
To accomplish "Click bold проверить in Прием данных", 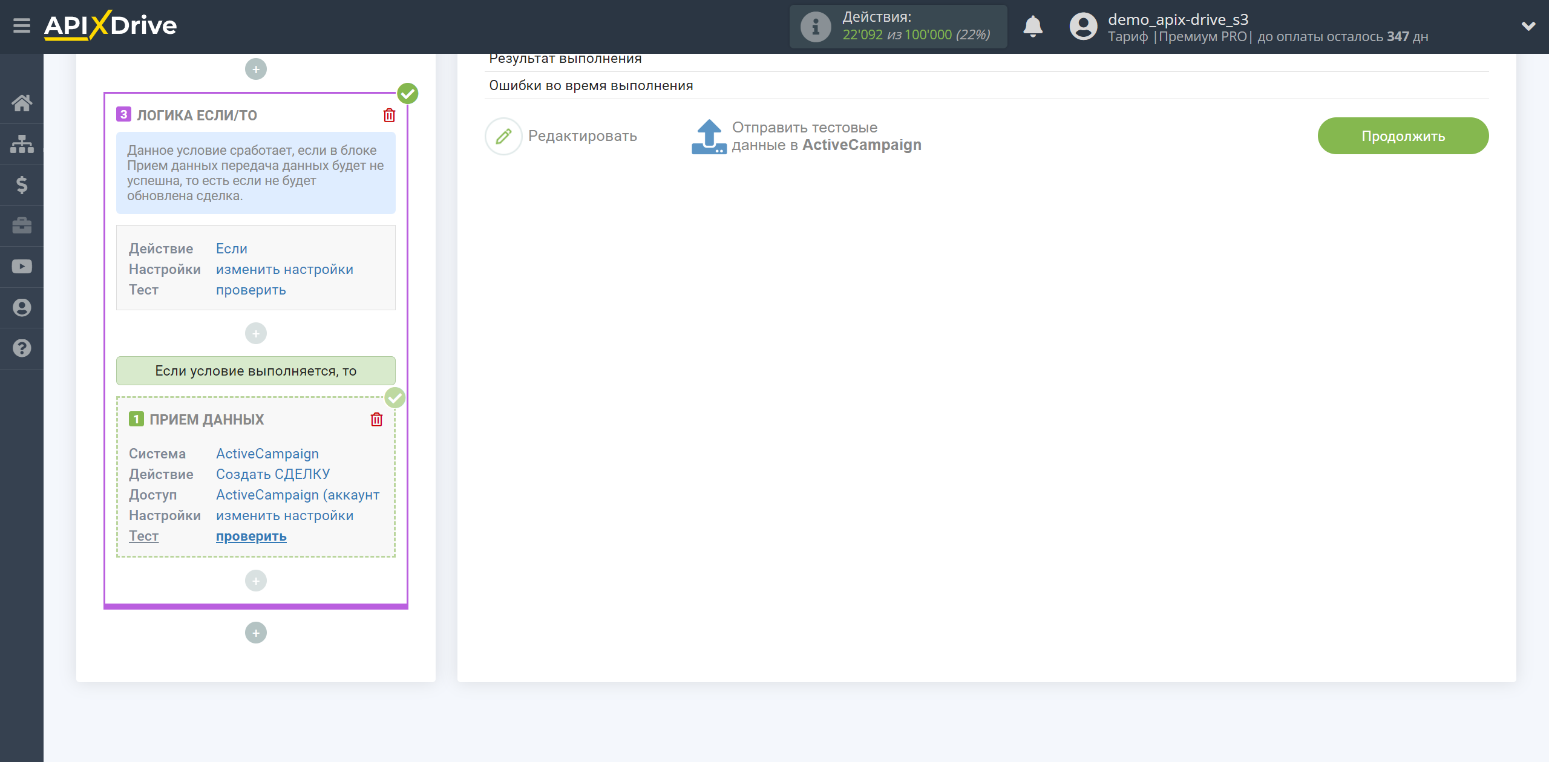I will (251, 536).
